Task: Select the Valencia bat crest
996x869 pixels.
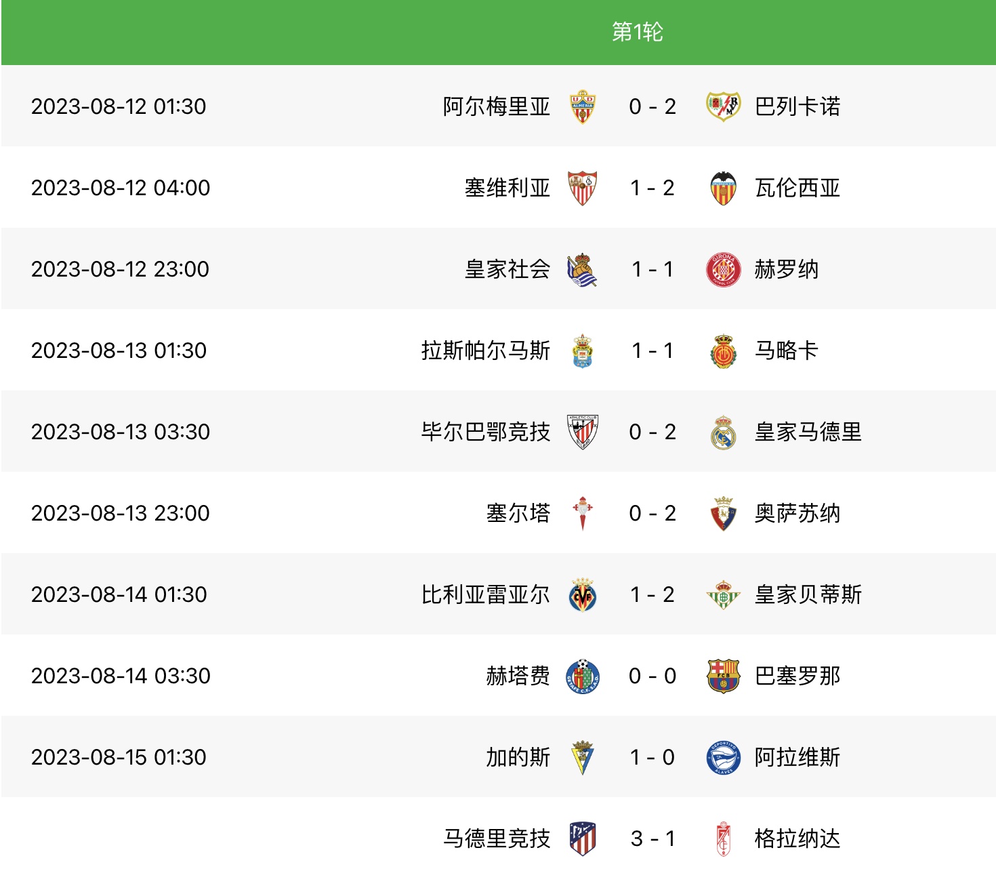Action: 723,188
